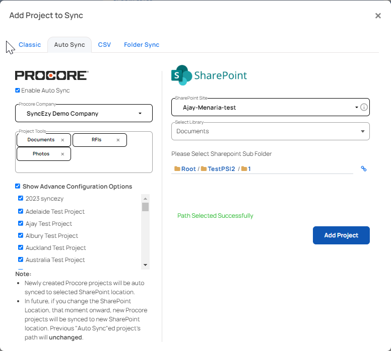Click the Photos tag label
391x351 pixels.
(x=41, y=154)
